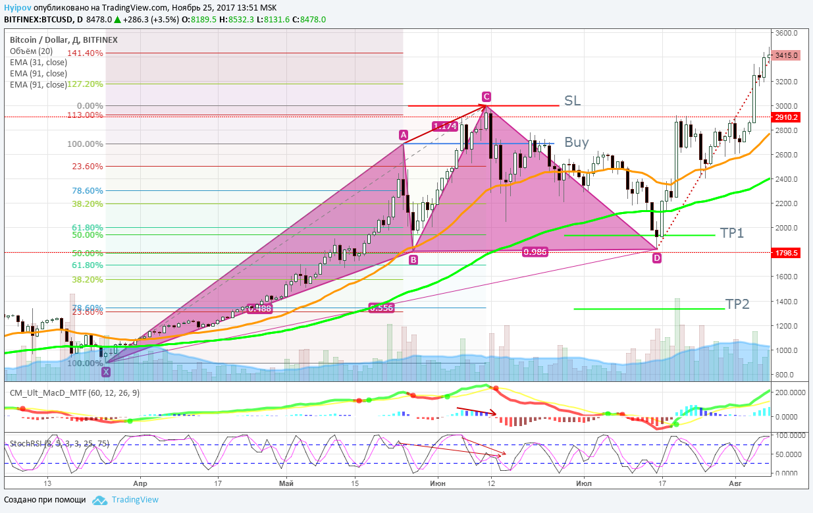Screen dimensions: 813x513
Task: Click 50.0000 on the StochRSI scale
Action: pos(789,454)
